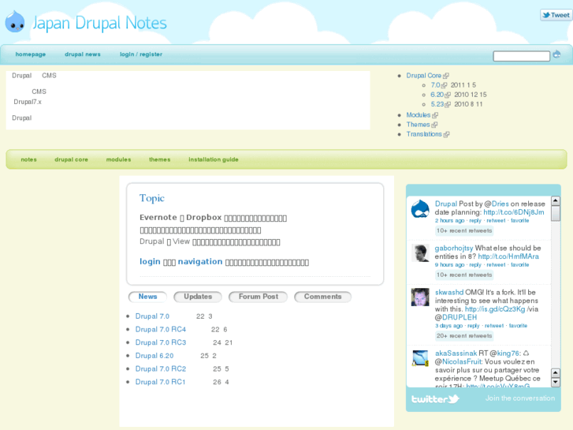Image resolution: width=573 pixels, height=430 pixels.
Task: Click external link icon beside Drupal Core
Action: pyautogui.click(x=446, y=76)
